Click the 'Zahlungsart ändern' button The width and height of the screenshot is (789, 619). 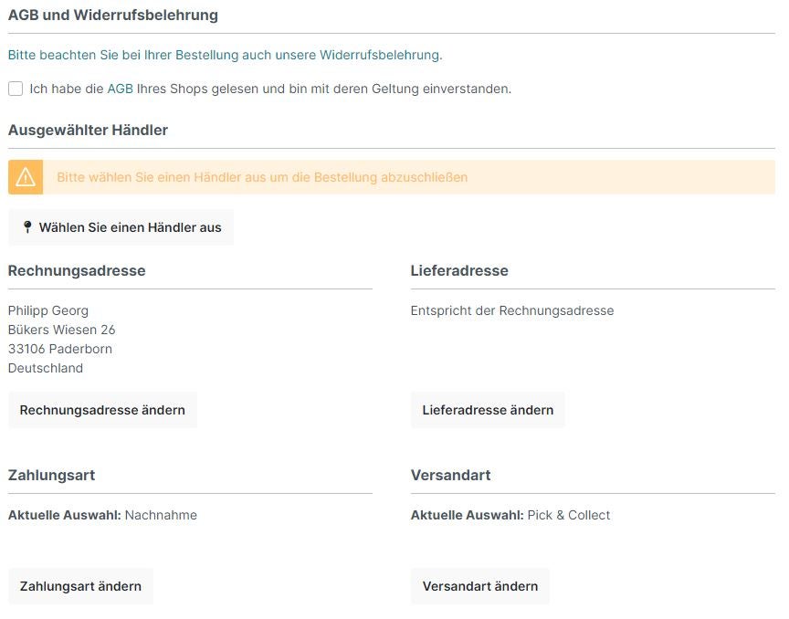coord(80,586)
